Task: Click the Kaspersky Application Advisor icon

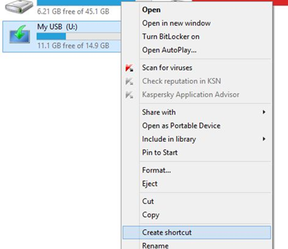Action: click(x=129, y=95)
